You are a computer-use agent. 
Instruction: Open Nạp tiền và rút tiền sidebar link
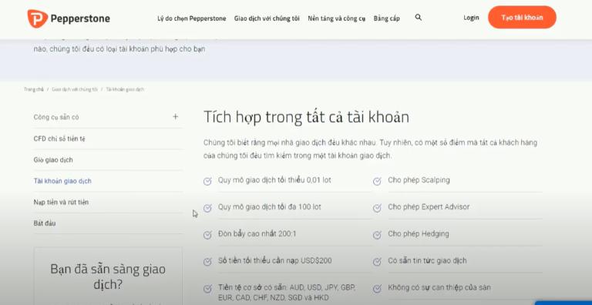[61, 203]
